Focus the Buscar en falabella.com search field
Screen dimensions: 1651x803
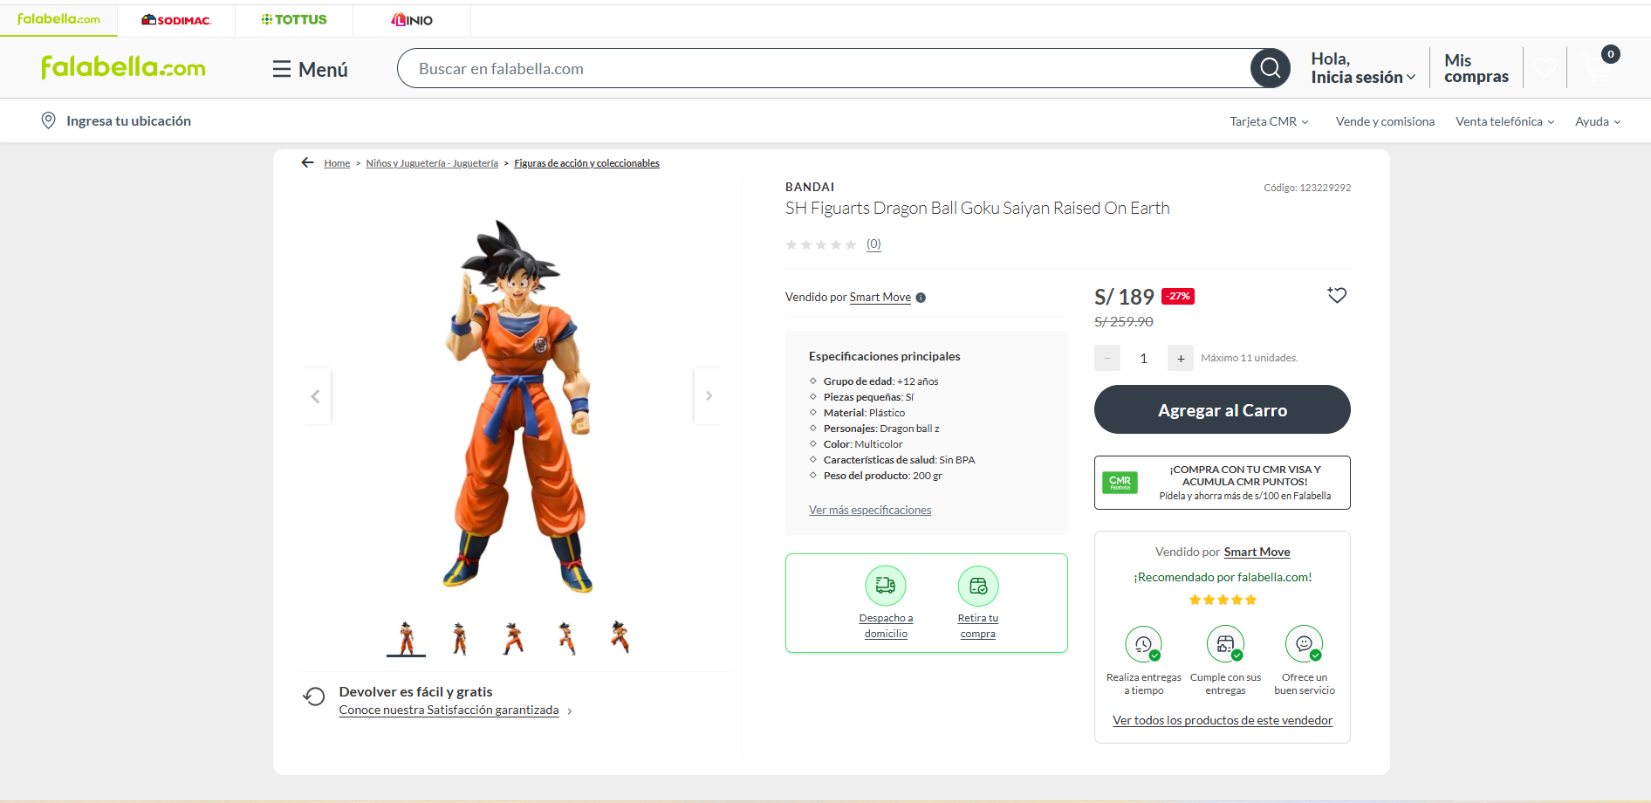pyautogui.click(x=820, y=68)
